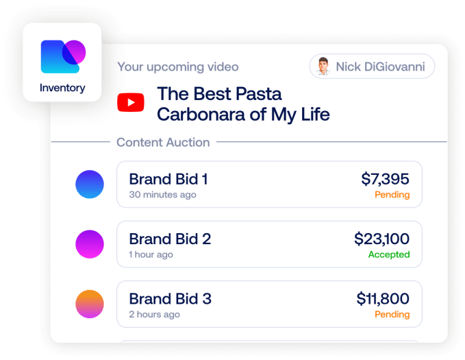Click the Pending status under $11,800
Image resolution: width=465 pixels, height=360 pixels.
[392, 315]
